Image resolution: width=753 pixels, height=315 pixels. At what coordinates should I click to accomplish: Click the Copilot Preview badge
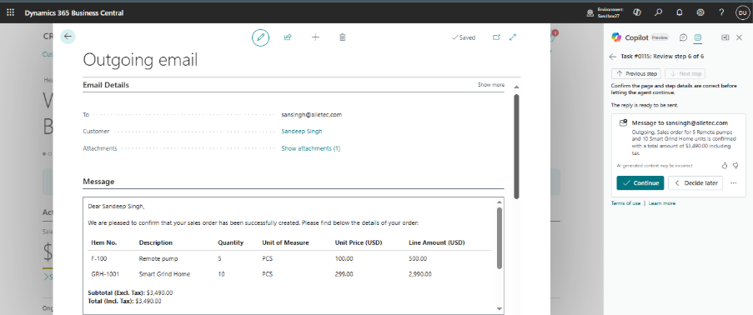(x=660, y=37)
